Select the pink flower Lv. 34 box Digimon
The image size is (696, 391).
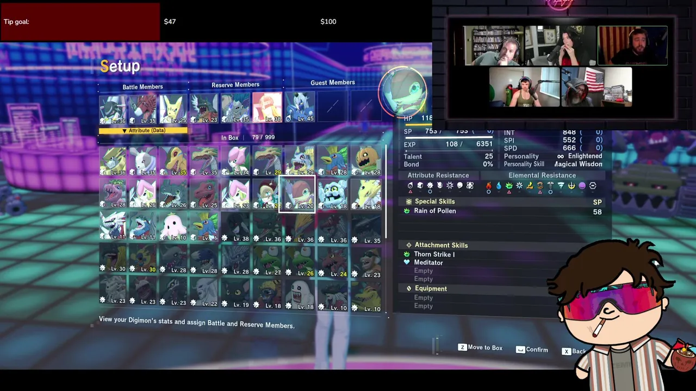[x=236, y=161]
